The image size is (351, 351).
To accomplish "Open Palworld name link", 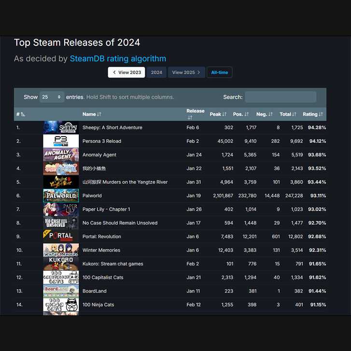I will (92, 196).
